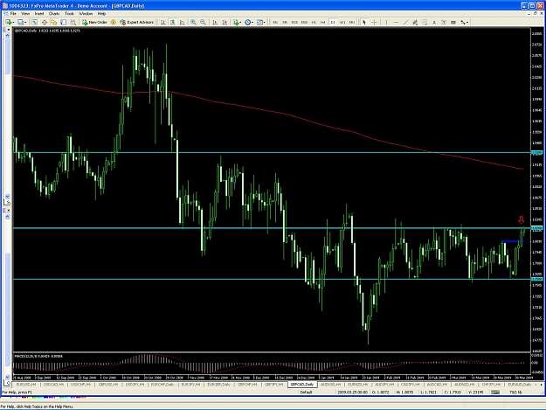The width and height of the screenshot is (546, 410).
Task: Select the W1 timeframe button
Action: pyautogui.click(x=342, y=22)
